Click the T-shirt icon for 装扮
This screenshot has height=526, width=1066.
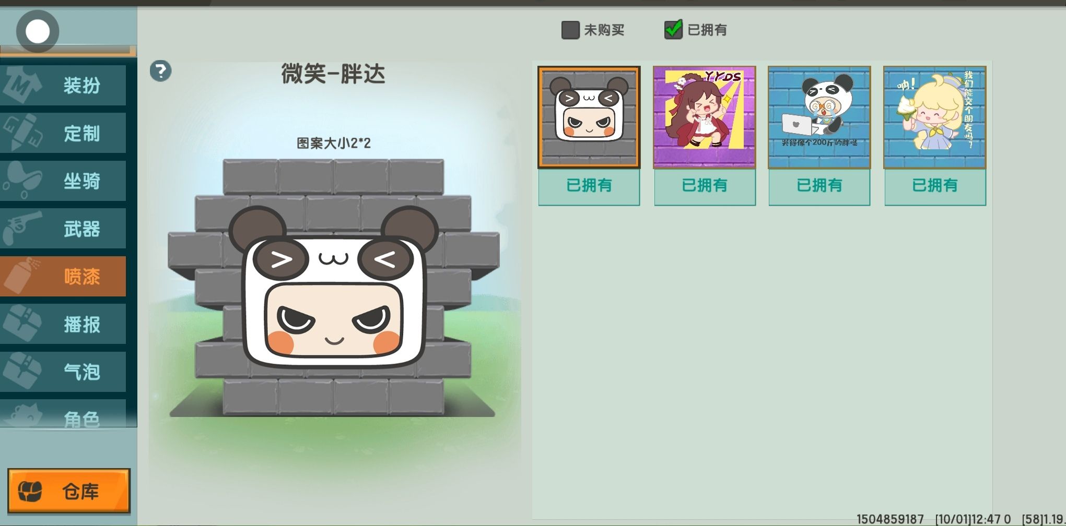(x=21, y=85)
